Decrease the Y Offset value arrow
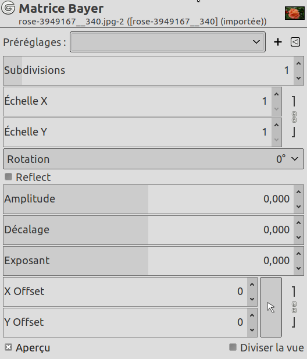Image resolution: width=307 pixels, height=359 pixels. pyautogui.click(x=252, y=330)
